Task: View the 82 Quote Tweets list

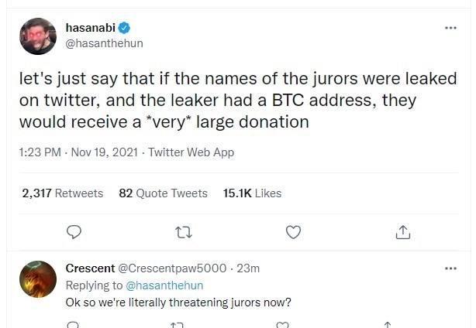Action: tap(163, 193)
